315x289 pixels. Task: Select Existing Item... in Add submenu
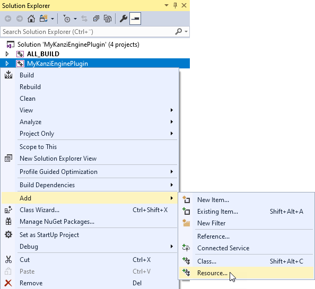pyautogui.click(x=247, y=211)
